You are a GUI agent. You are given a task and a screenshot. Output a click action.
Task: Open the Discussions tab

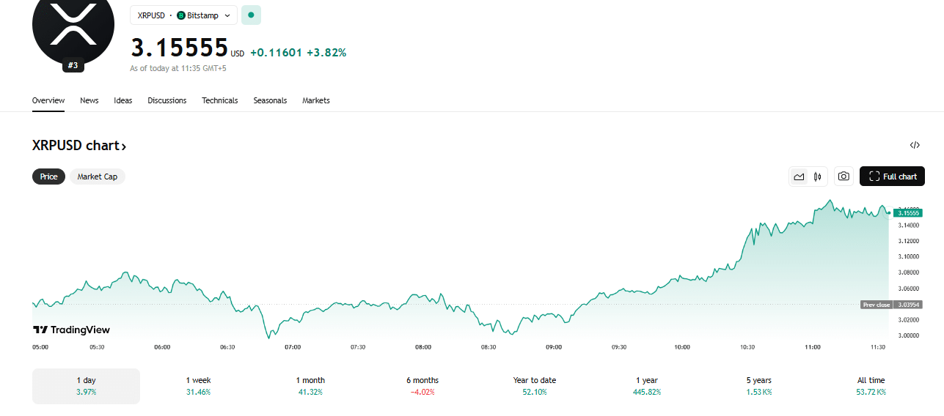coord(167,100)
